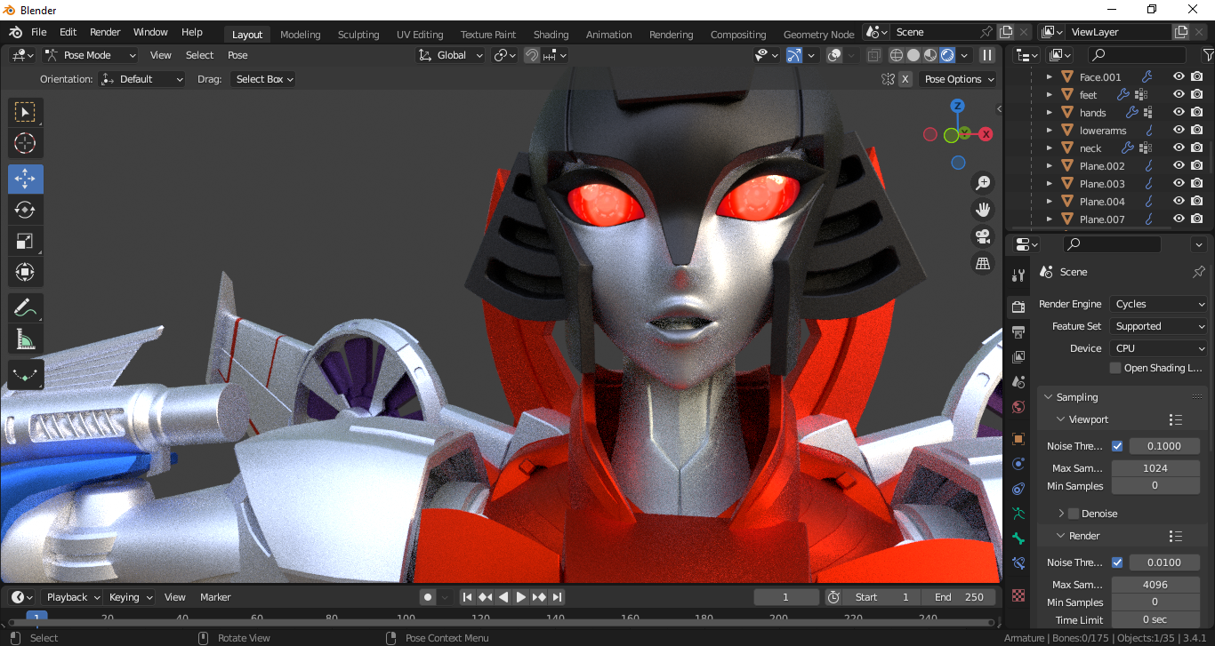Click the render Noise Threshold 0.0100 field
This screenshot has width=1215, height=646.
(1164, 562)
